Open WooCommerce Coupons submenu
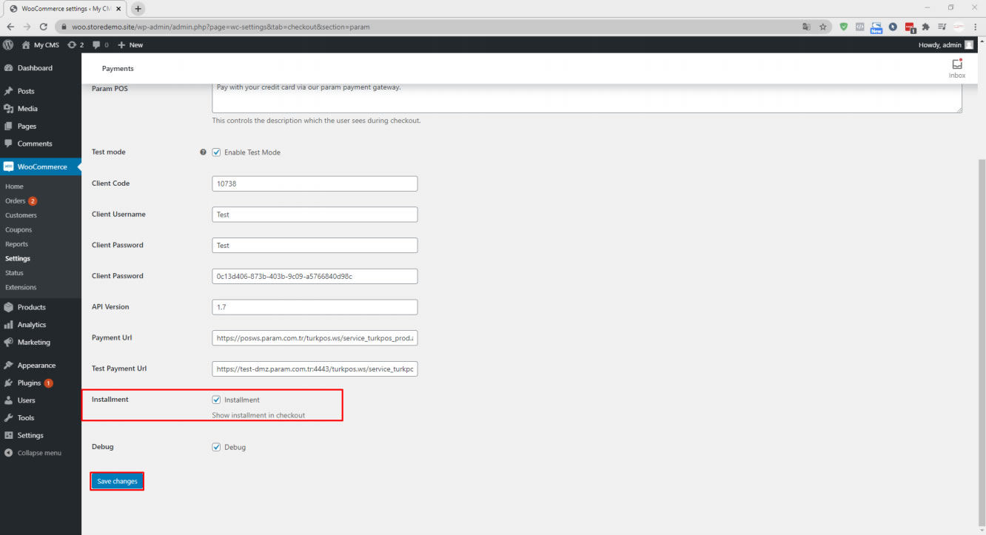Image resolution: width=986 pixels, height=535 pixels. pyautogui.click(x=19, y=230)
